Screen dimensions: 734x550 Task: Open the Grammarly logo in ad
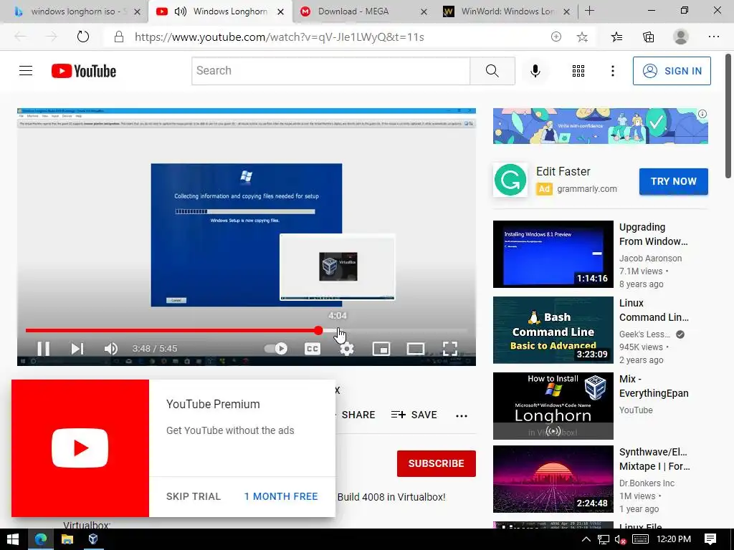510,180
